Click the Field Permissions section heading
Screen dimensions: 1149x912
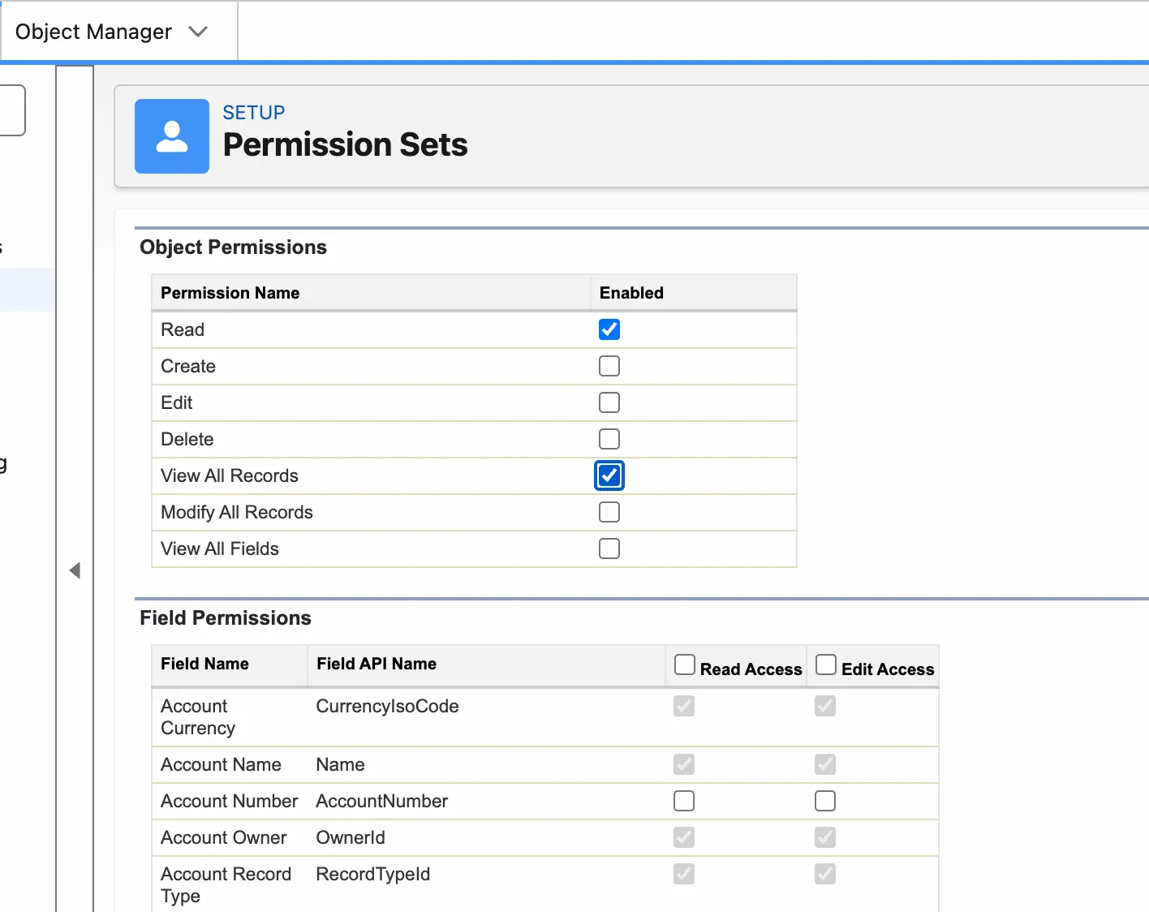226,618
